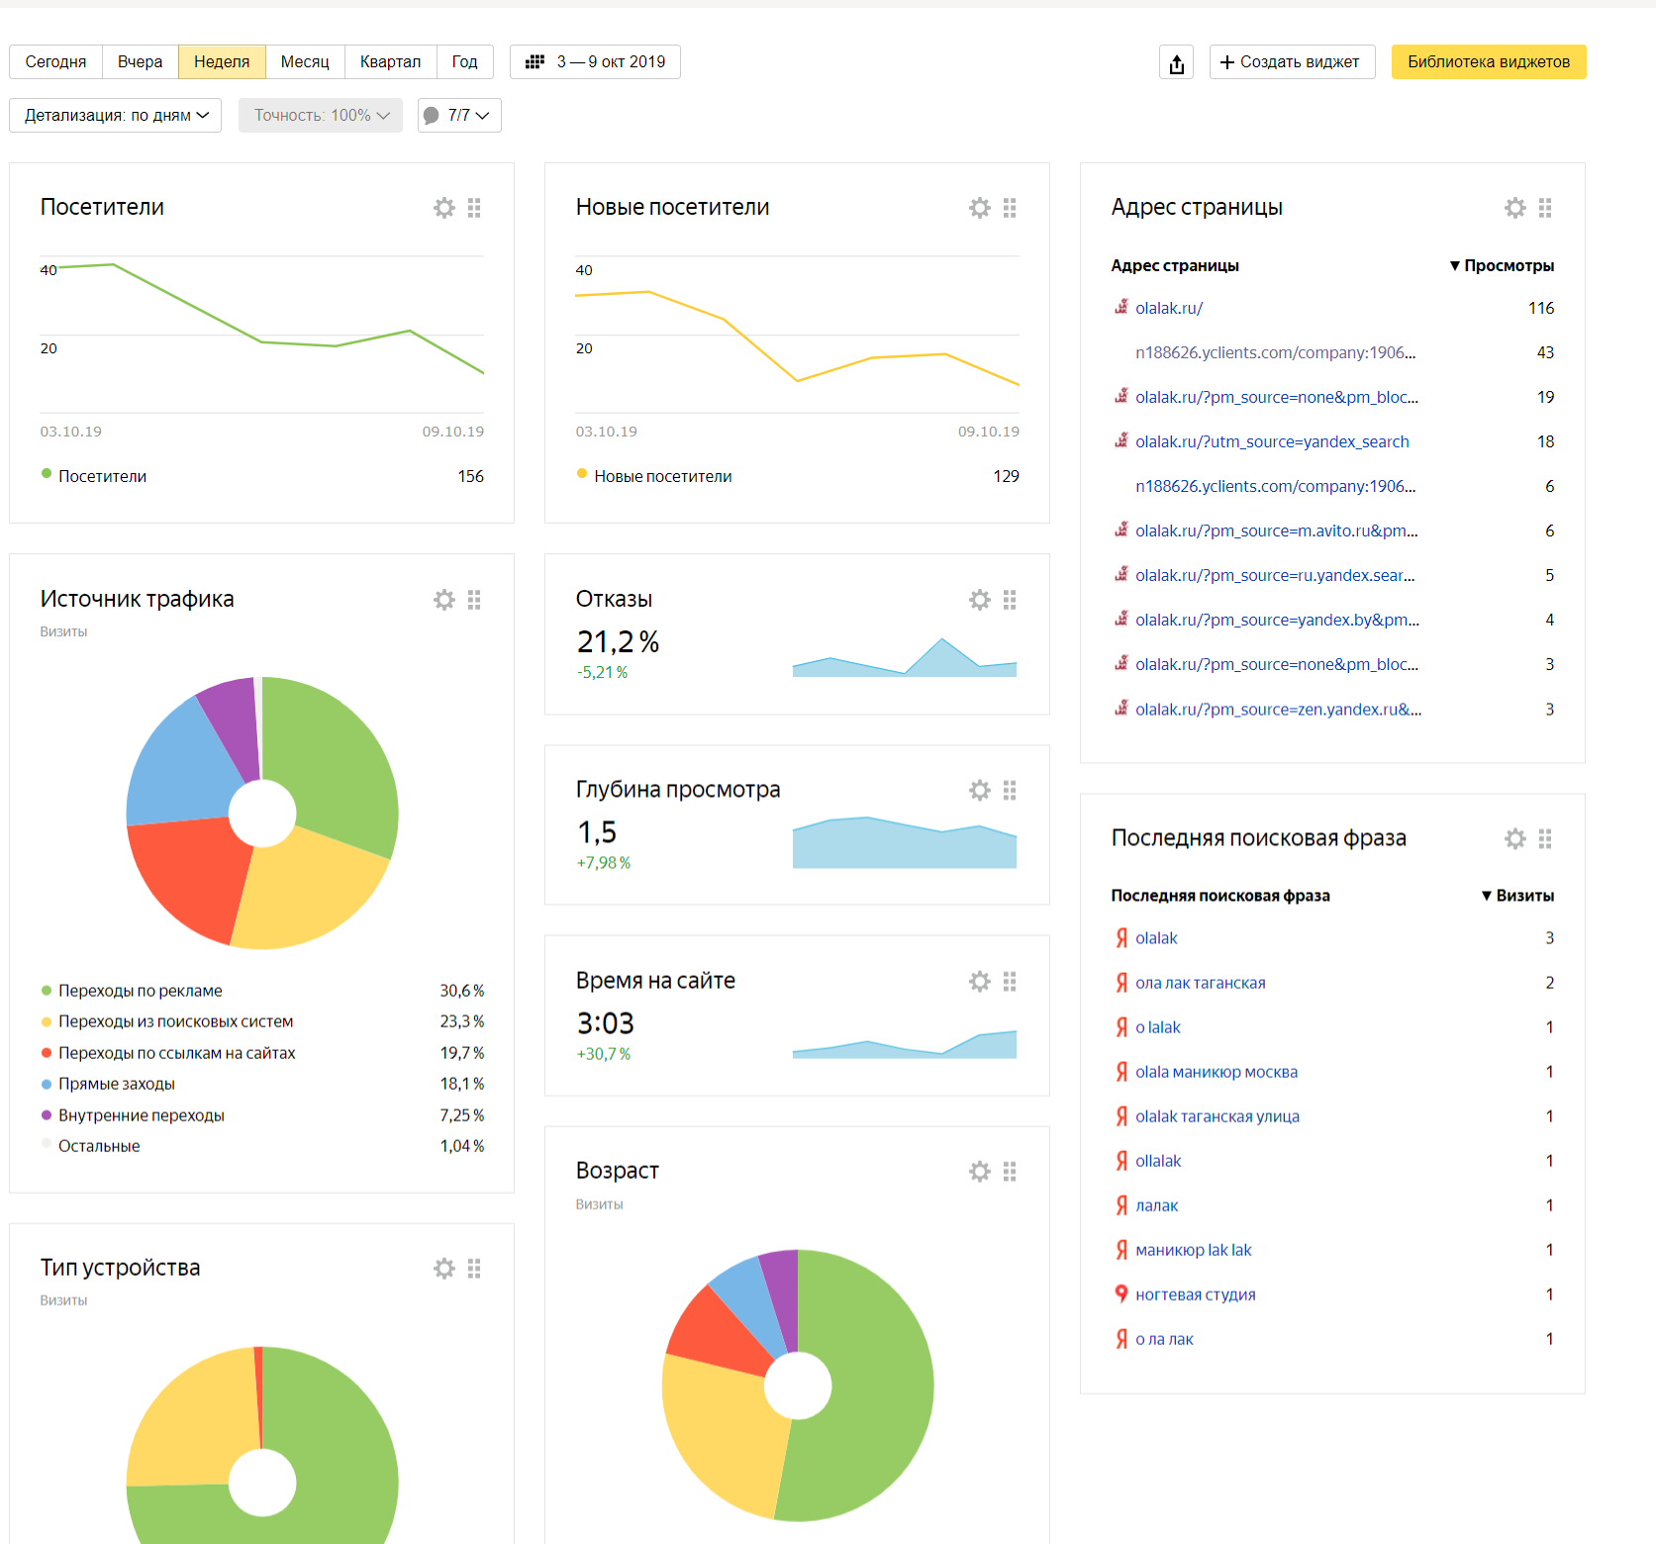1656x1544 pixels.
Task: Open settings gear of Время на сайте widget
Action: point(980,981)
